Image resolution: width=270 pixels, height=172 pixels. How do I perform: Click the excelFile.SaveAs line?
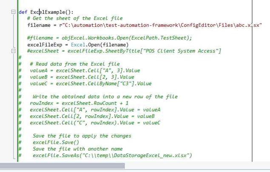click(x=112, y=155)
